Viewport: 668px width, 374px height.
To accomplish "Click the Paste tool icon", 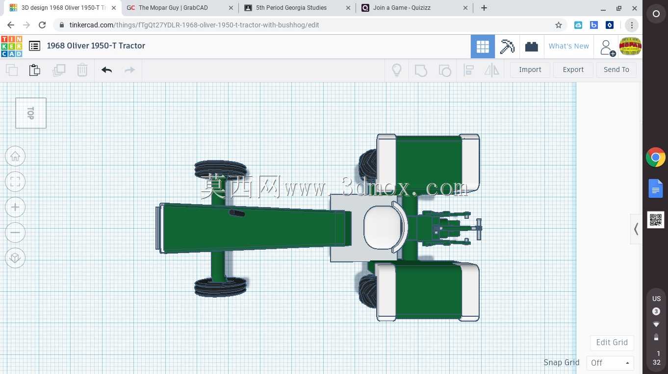I will tap(34, 70).
